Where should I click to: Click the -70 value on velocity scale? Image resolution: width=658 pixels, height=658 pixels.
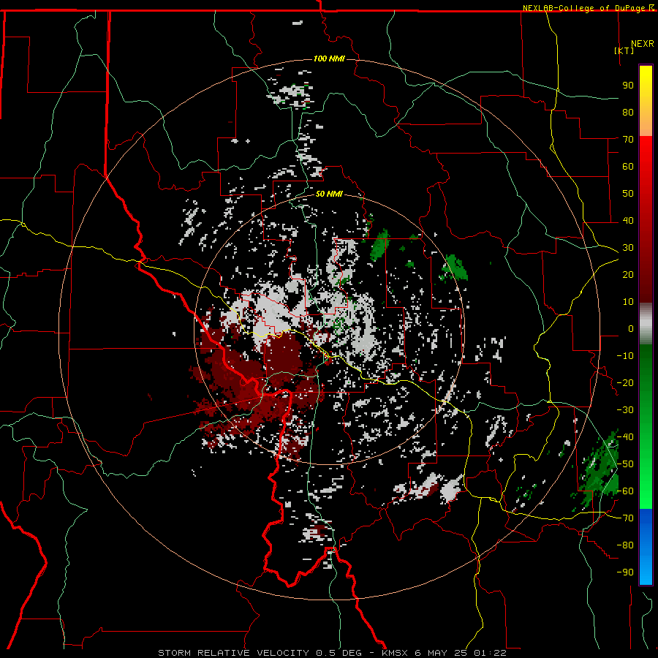point(625,518)
